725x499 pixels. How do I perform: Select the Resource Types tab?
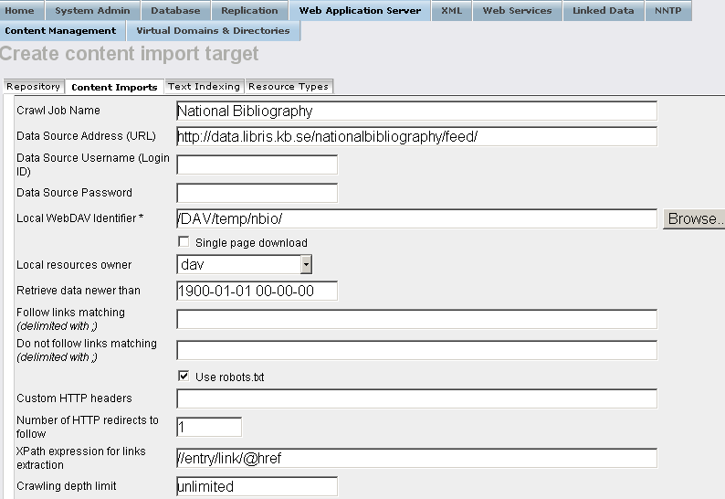[x=288, y=87]
